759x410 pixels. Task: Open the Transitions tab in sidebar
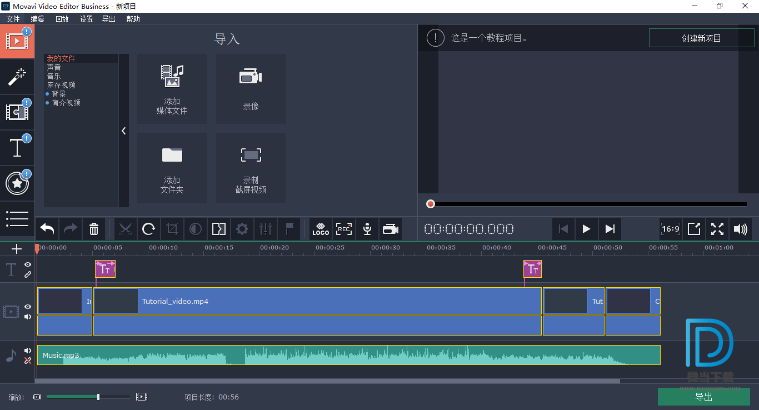[17, 113]
